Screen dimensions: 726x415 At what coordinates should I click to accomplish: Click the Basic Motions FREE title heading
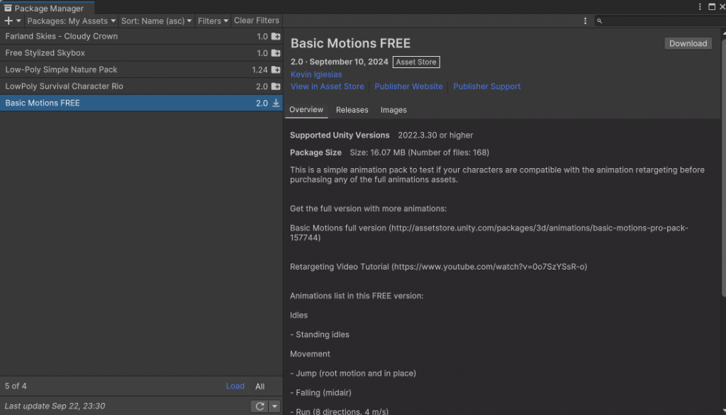[x=350, y=43]
